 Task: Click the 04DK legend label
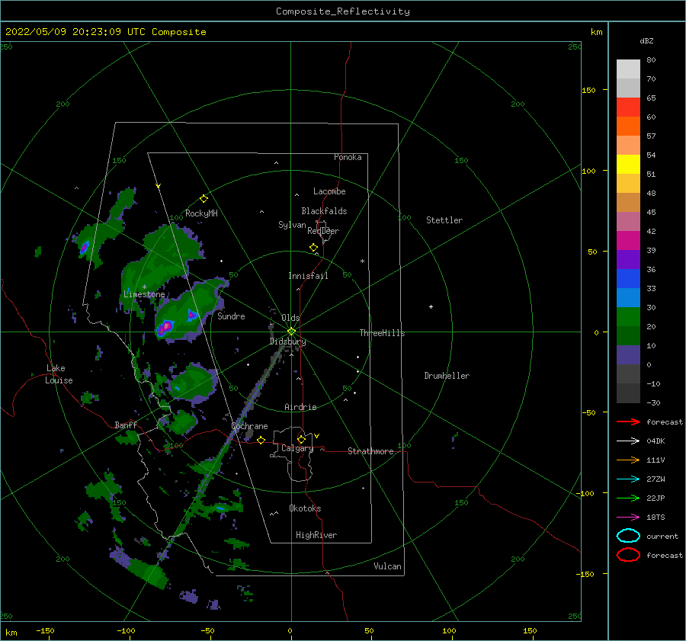pos(656,441)
